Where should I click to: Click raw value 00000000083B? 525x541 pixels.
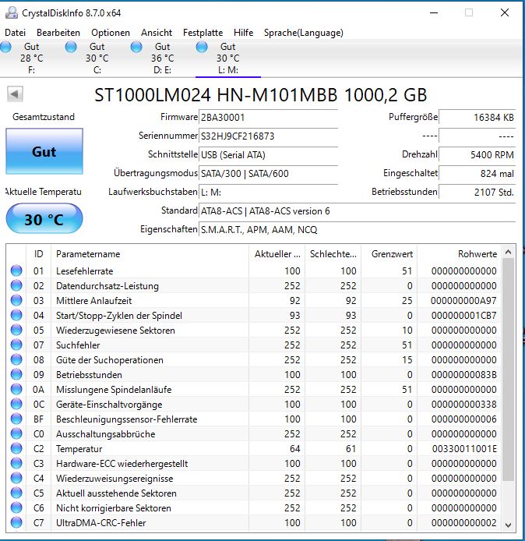[x=464, y=375]
